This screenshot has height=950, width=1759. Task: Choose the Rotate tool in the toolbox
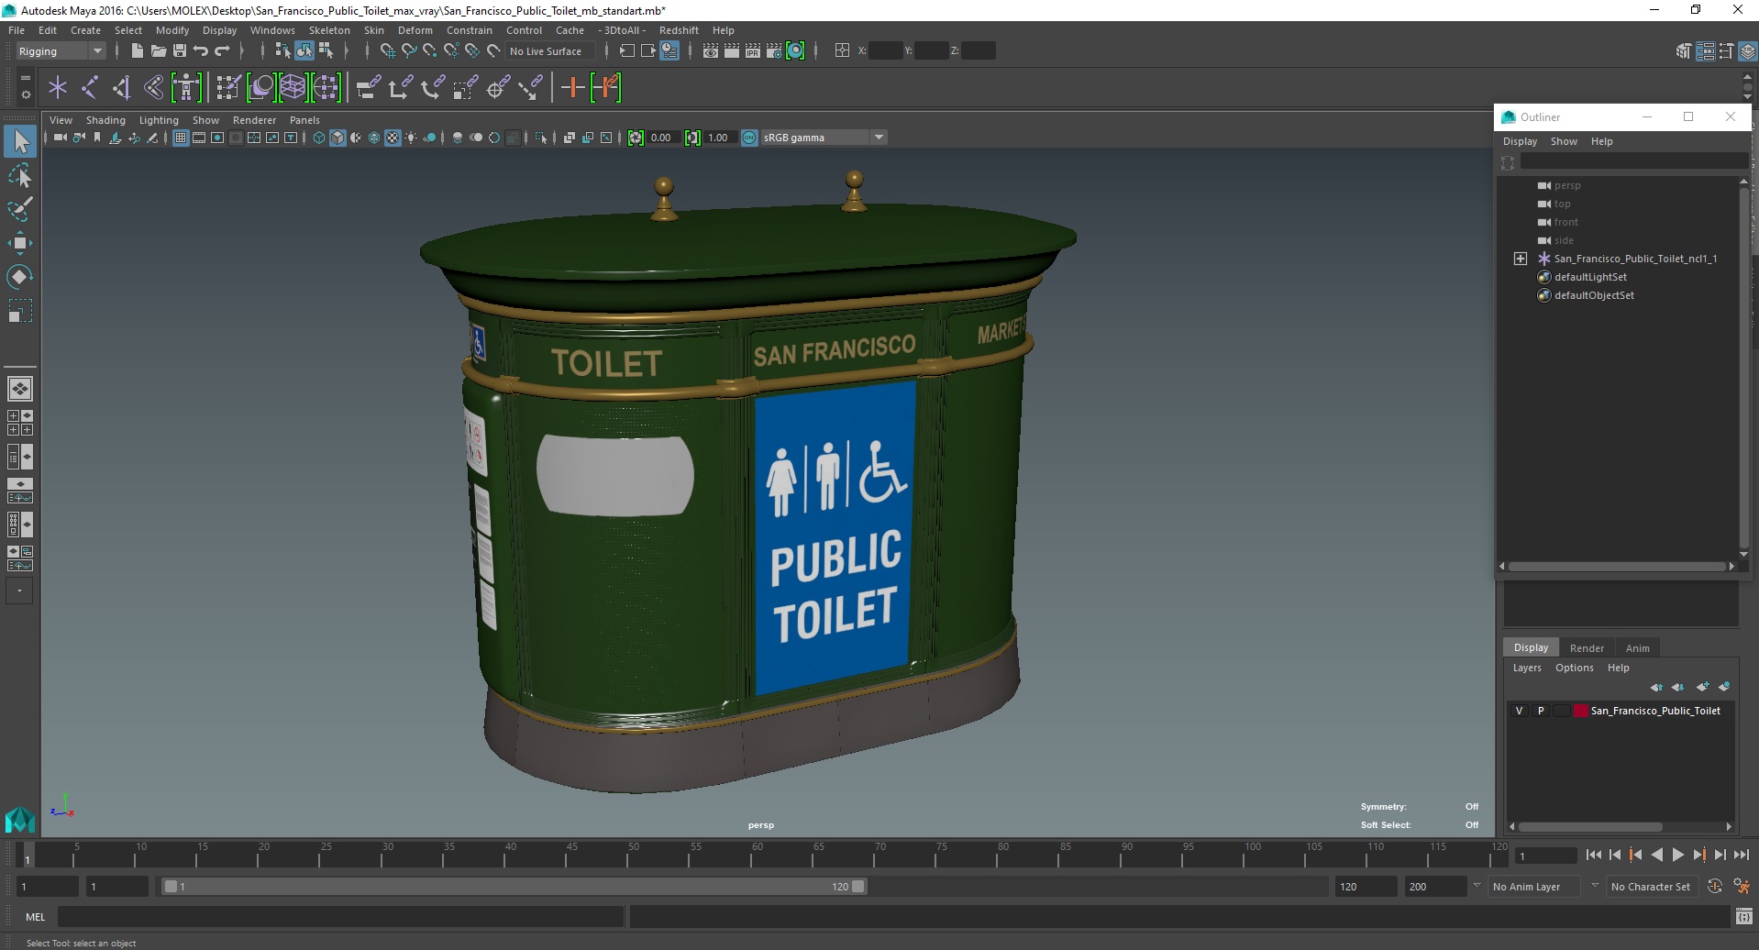pos(20,277)
